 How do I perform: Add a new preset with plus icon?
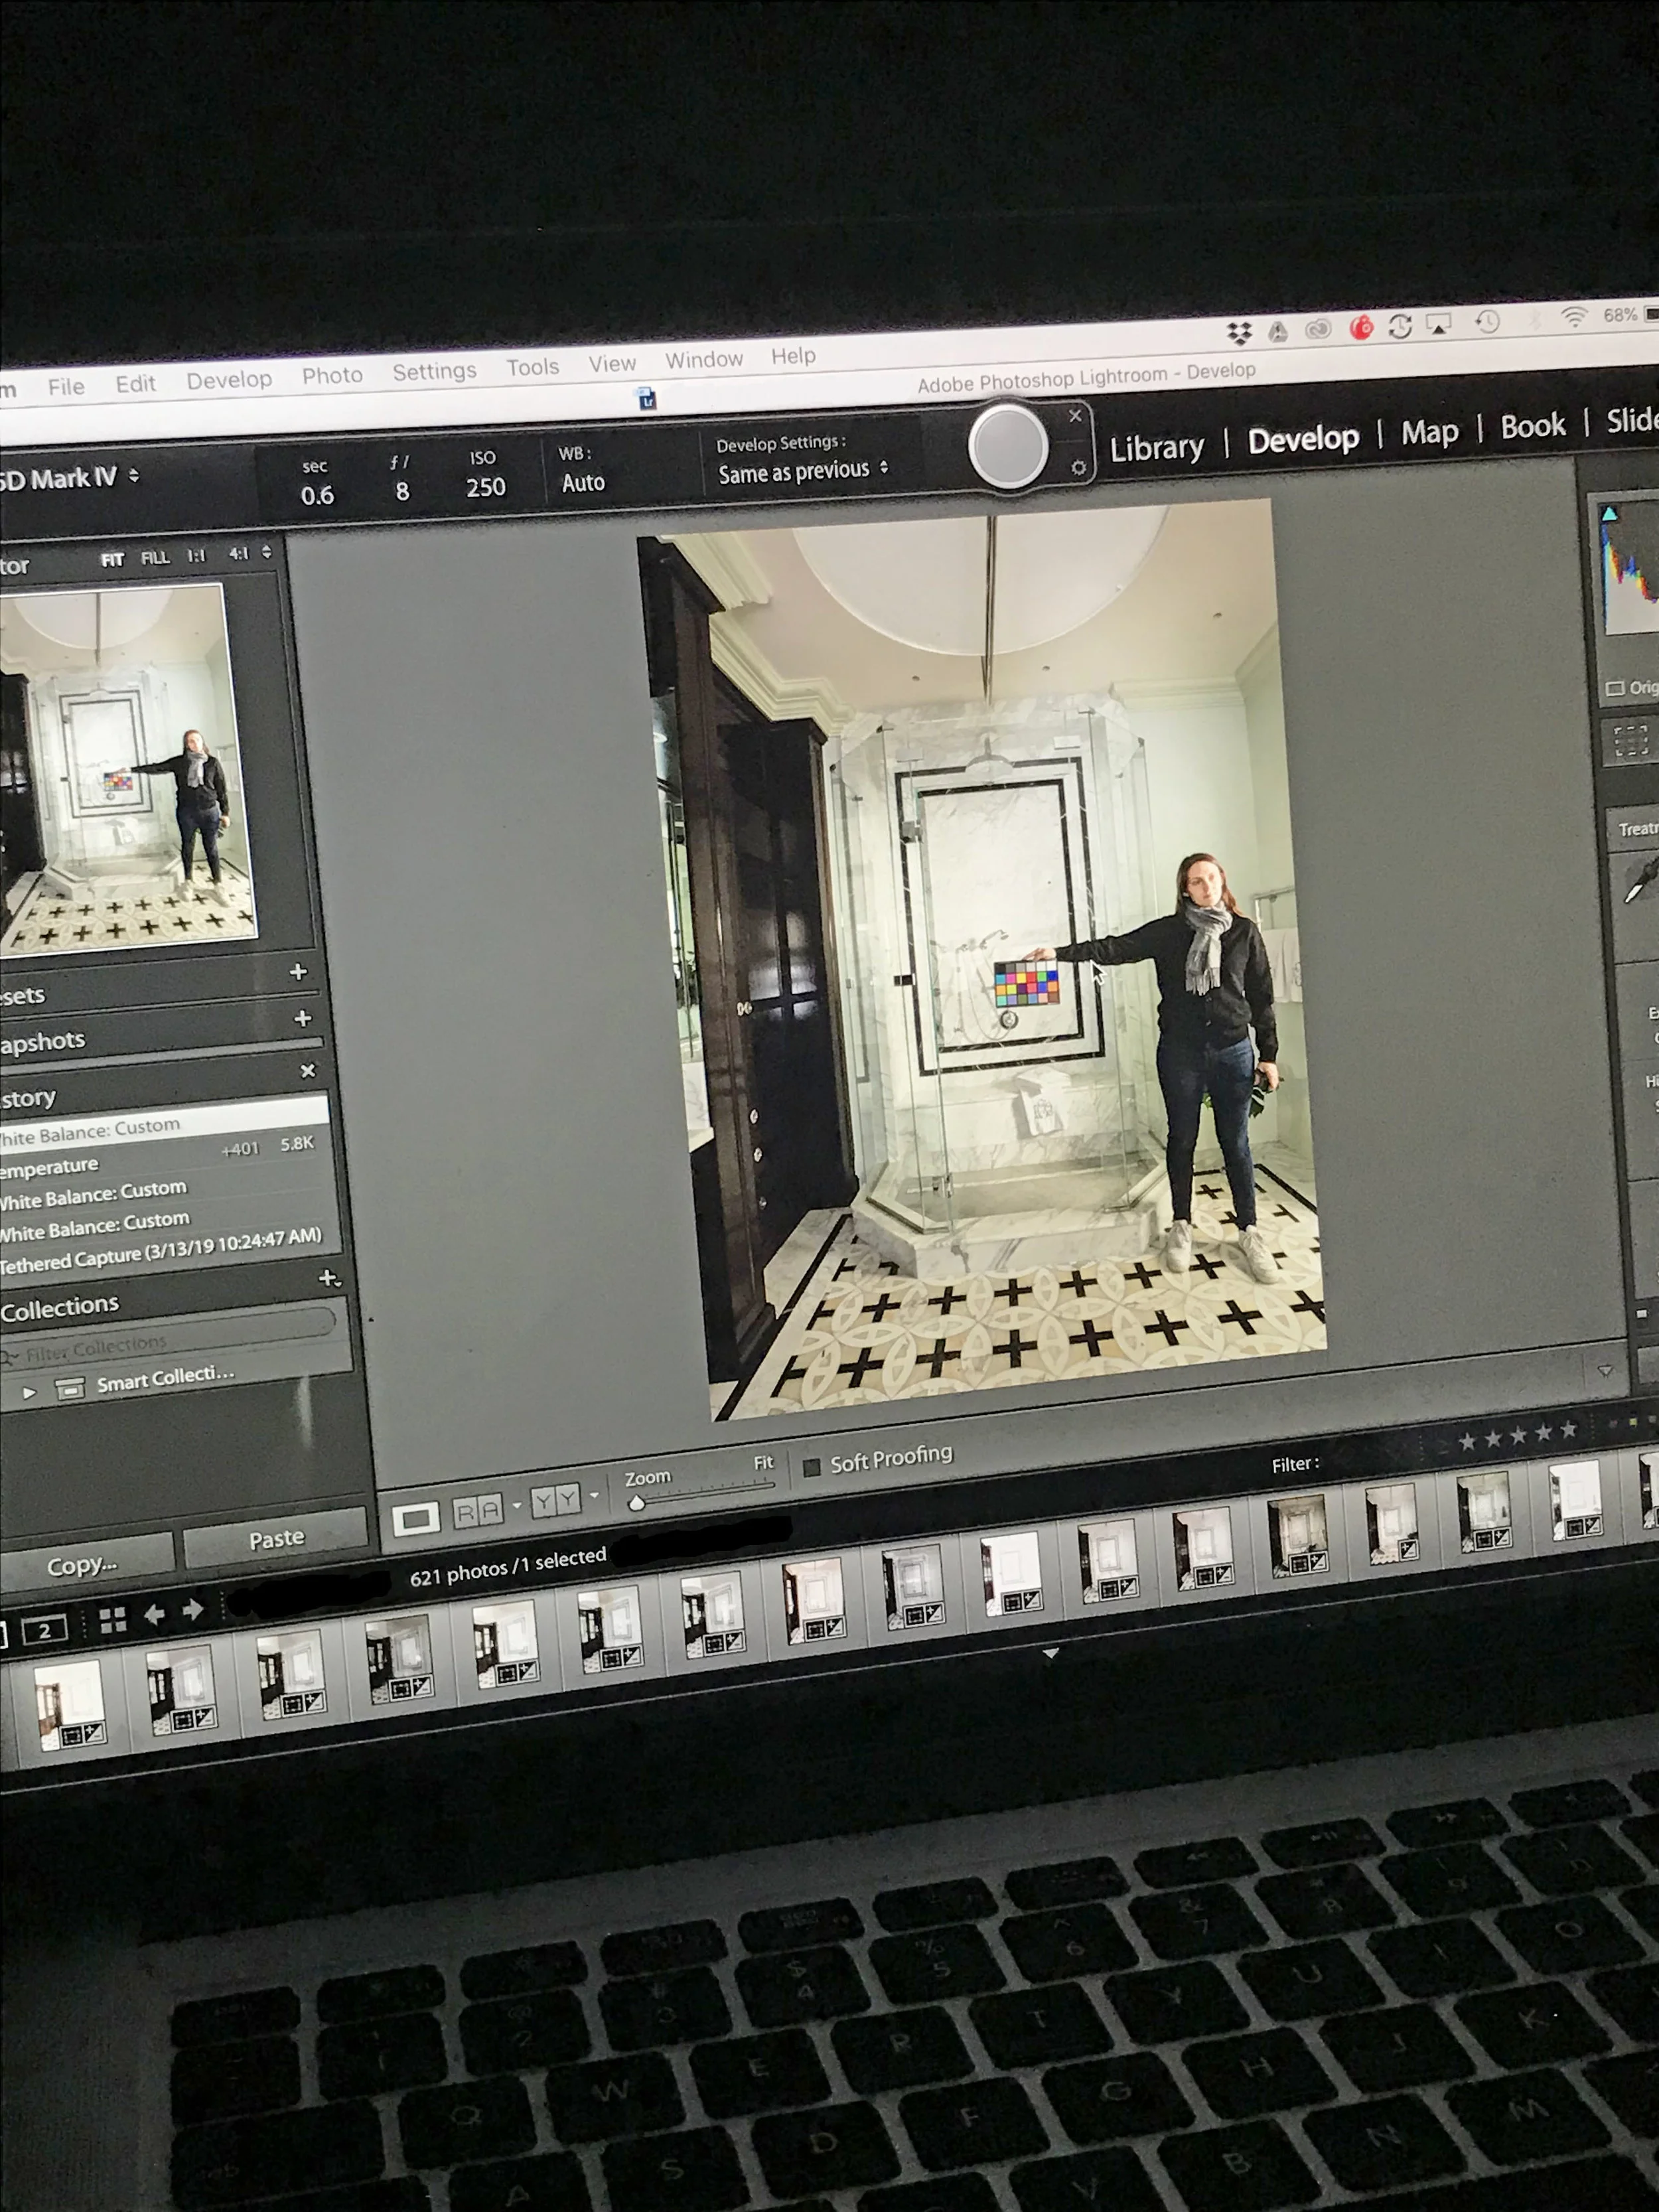coord(298,971)
